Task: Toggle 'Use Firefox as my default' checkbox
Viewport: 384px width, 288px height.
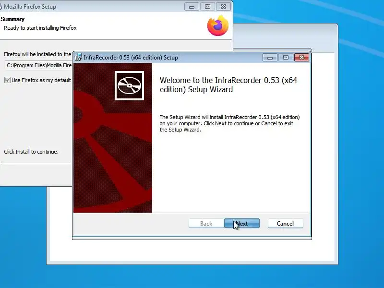Action: point(7,80)
